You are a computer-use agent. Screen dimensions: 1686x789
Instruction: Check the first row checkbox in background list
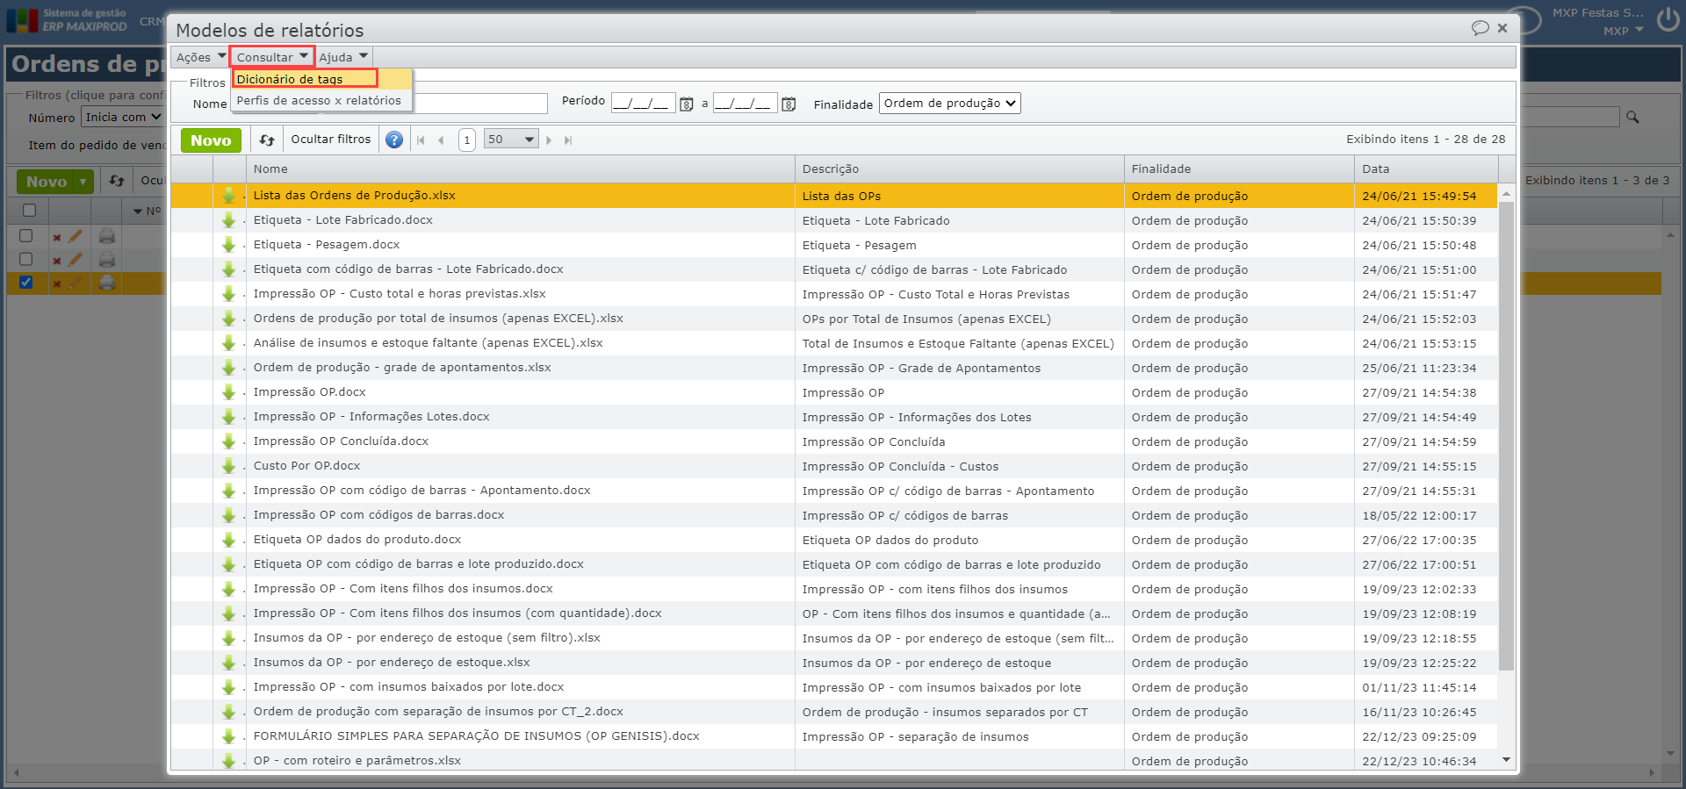click(x=26, y=236)
